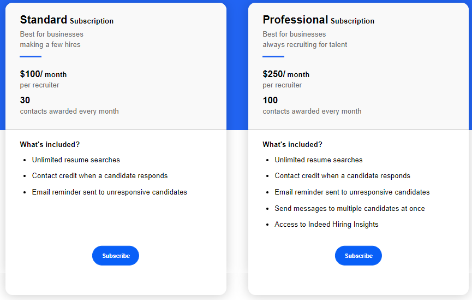
Task: Click the 30 contacts awarded number
Action: pos(25,100)
